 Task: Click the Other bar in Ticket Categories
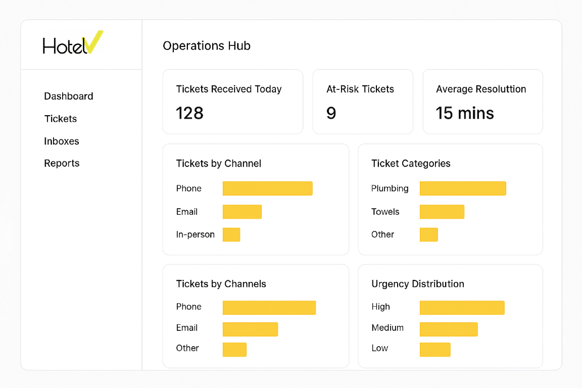tap(428, 234)
